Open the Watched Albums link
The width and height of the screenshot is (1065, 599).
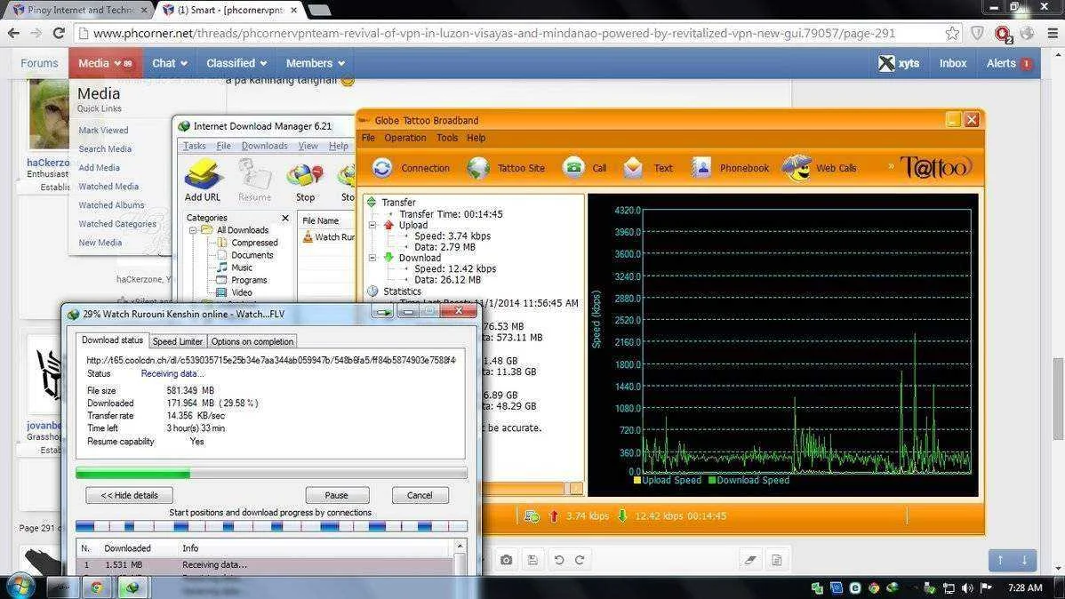pos(111,205)
